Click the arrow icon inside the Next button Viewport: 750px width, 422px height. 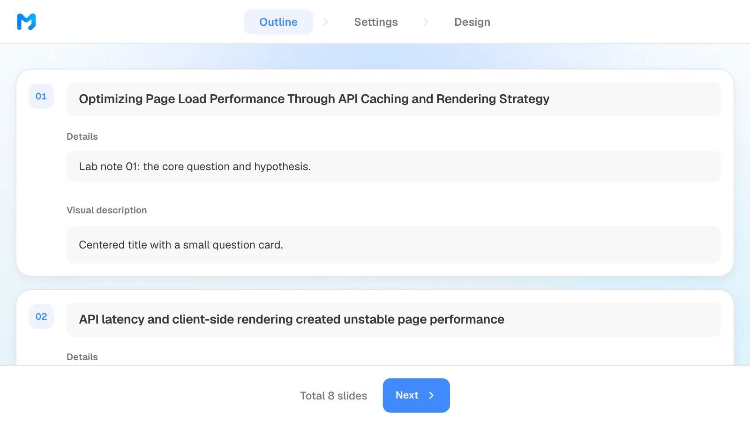(431, 395)
